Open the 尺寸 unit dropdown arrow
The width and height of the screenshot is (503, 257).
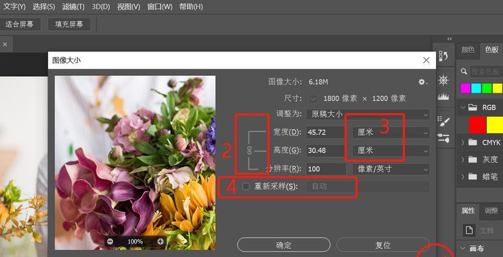coord(313,98)
